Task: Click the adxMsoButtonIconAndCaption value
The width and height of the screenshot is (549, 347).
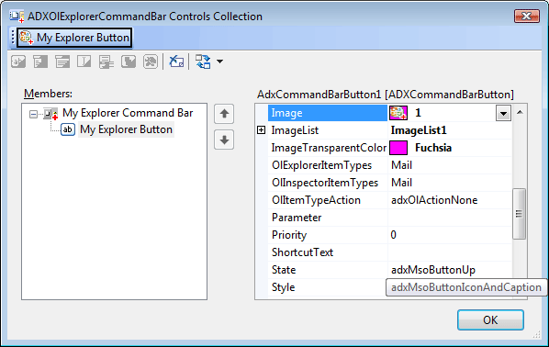Action: click(466, 287)
